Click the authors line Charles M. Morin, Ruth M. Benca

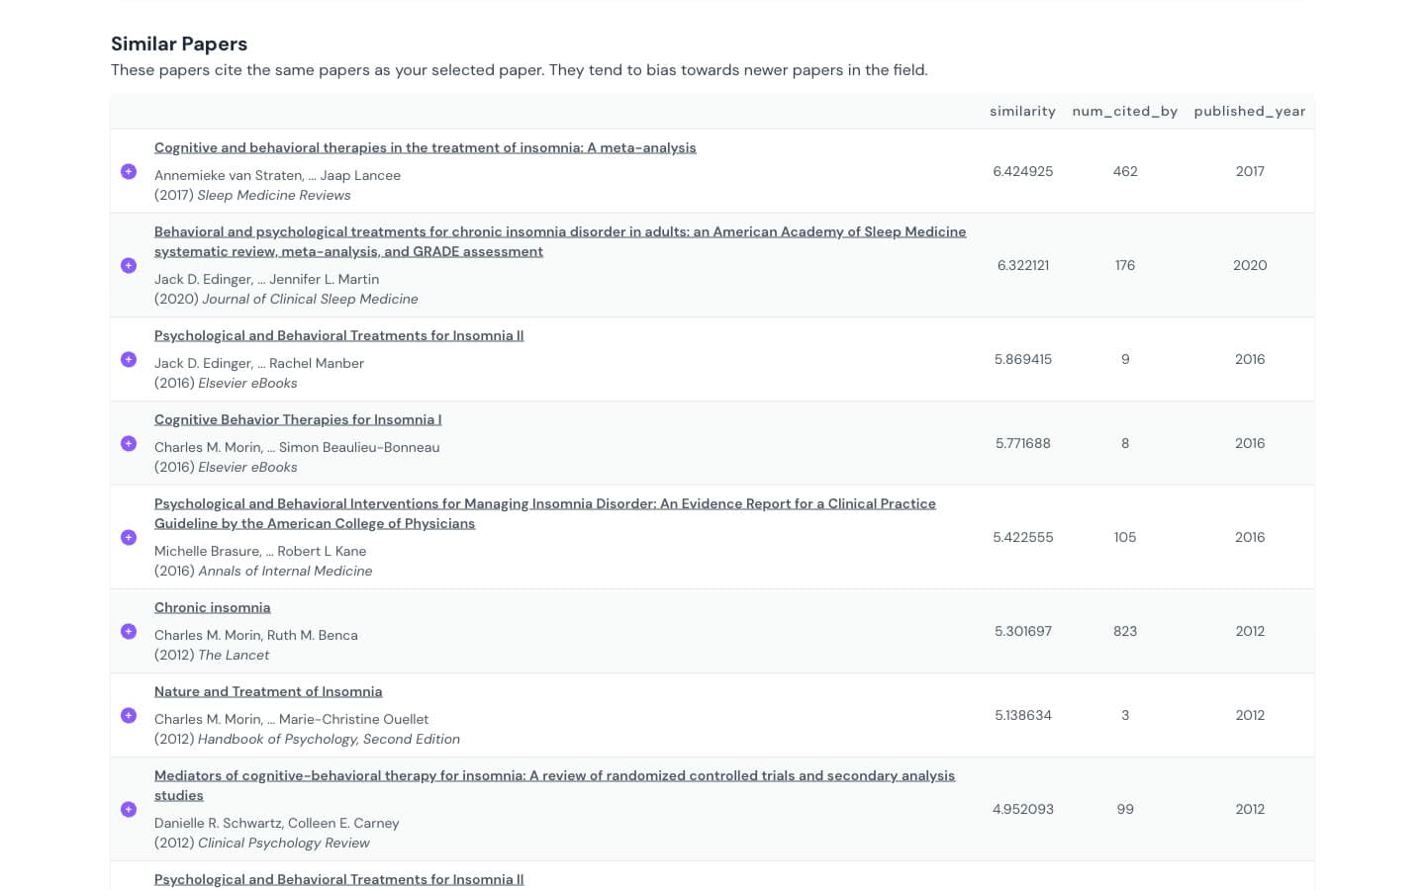pyautogui.click(x=256, y=635)
